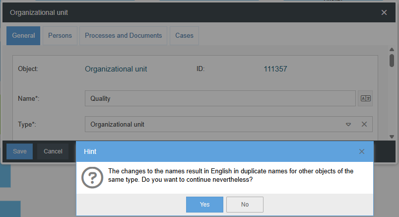
Task: Open the Persons tab
Action: 60,36
